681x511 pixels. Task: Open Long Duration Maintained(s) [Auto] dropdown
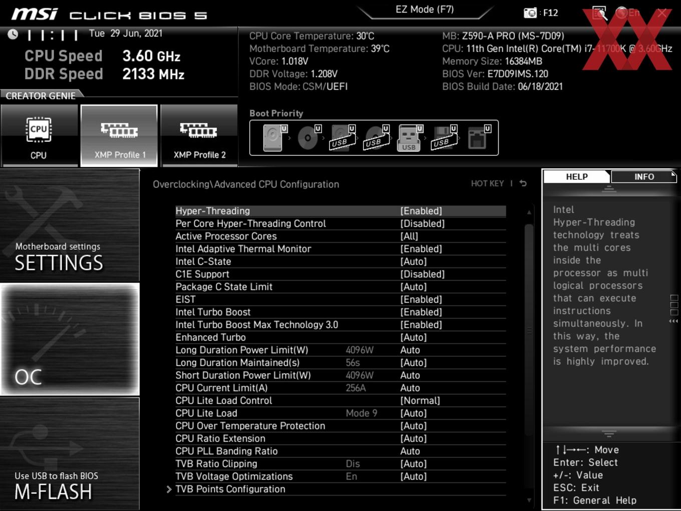point(414,362)
